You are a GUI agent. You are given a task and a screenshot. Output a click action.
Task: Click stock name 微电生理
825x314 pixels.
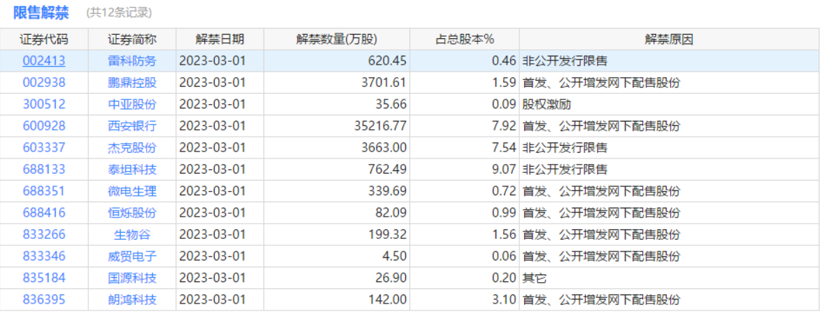[x=132, y=191]
